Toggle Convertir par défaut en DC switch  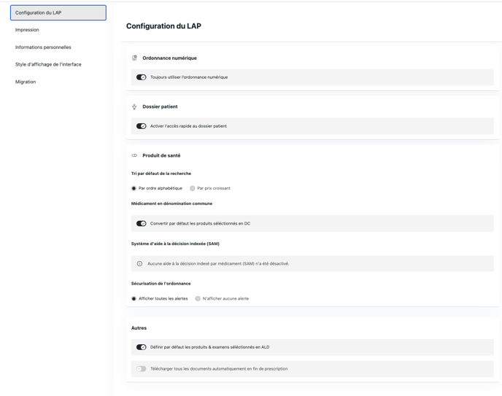[x=142, y=224]
